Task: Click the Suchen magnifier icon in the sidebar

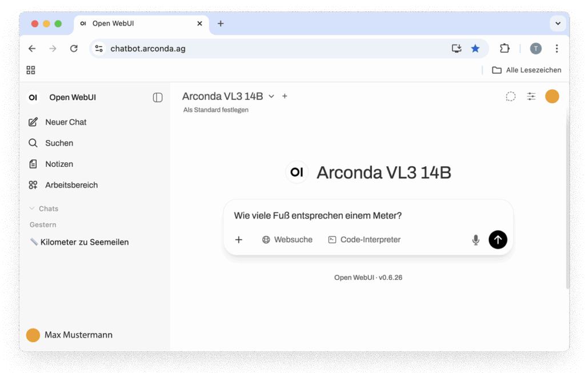Action: tap(33, 143)
